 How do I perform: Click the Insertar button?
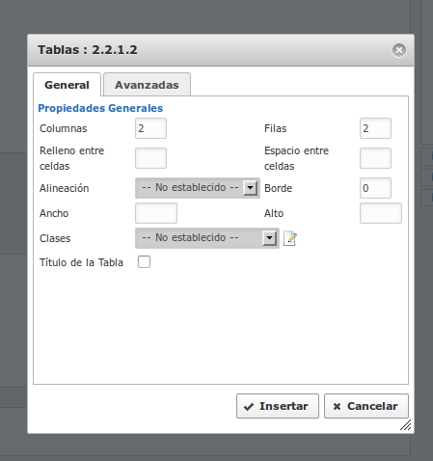point(278,406)
